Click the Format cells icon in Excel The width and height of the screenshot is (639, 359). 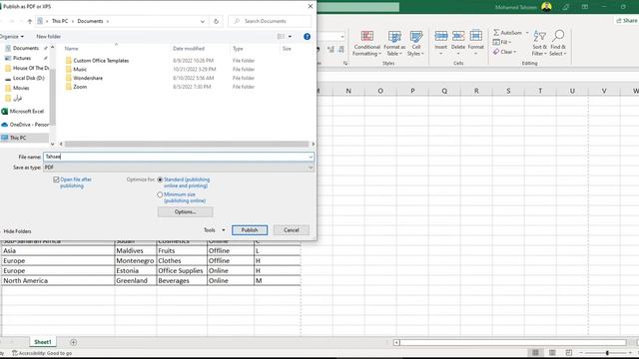475,36
